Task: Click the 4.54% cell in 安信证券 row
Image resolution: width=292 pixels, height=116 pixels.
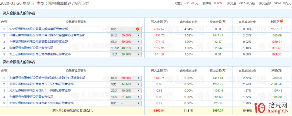Action: 189,29
